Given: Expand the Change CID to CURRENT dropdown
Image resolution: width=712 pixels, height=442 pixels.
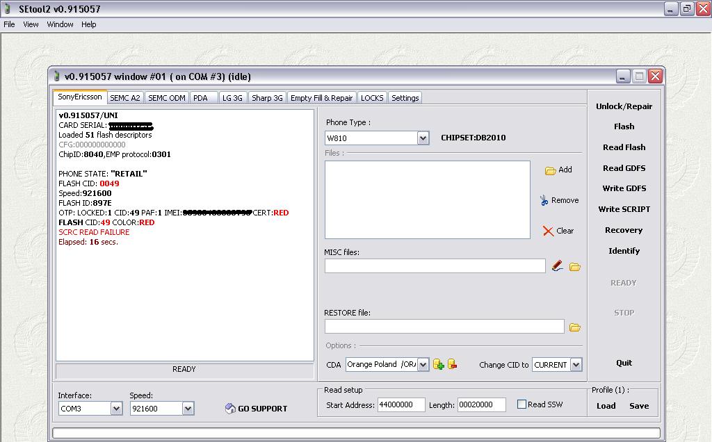Looking at the screenshot, I should coord(576,364).
